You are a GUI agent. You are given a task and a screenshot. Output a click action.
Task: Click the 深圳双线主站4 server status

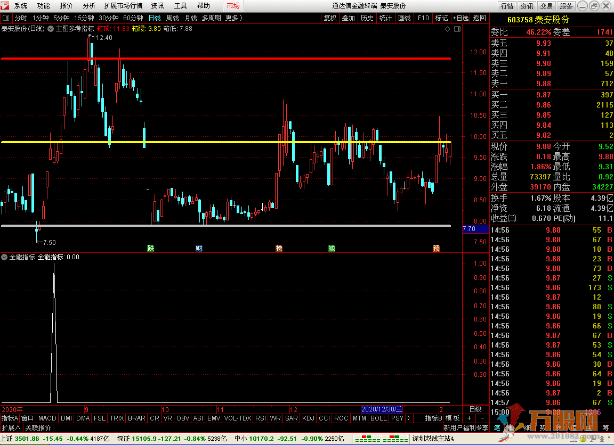pyautogui.click(x=433, y=439)
